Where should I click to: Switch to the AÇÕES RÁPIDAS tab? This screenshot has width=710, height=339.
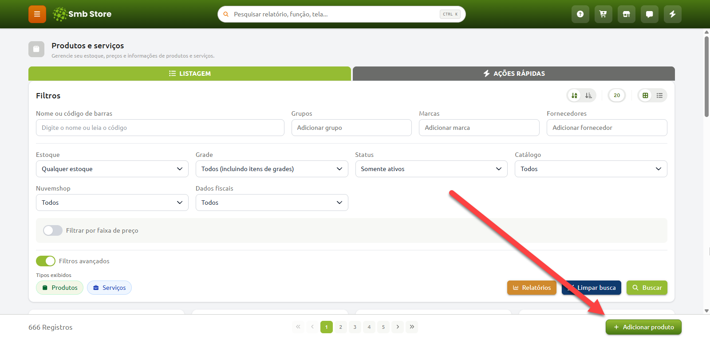click(514, 74)
